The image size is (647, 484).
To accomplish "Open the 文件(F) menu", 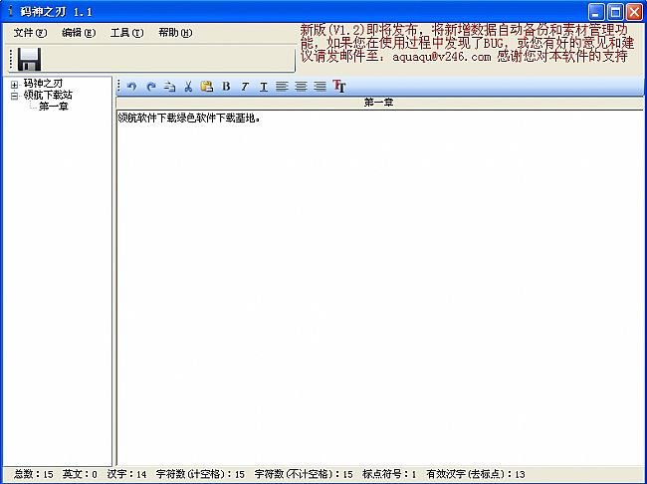I will point(30,33).
